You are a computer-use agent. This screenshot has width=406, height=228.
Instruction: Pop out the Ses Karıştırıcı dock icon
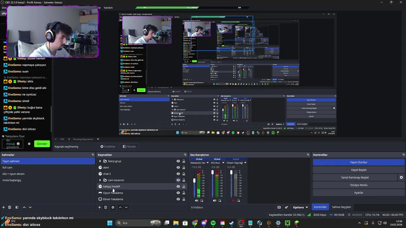308,155
